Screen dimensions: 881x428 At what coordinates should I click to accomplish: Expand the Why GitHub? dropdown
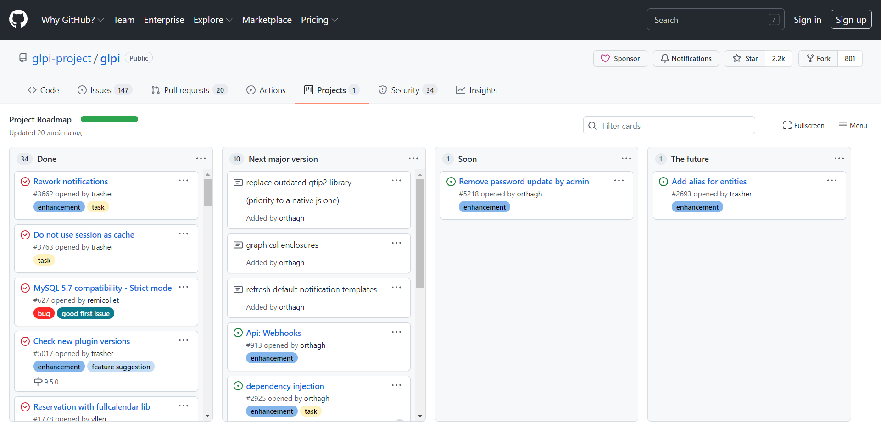pyautogui.click(x=72, y=20)
